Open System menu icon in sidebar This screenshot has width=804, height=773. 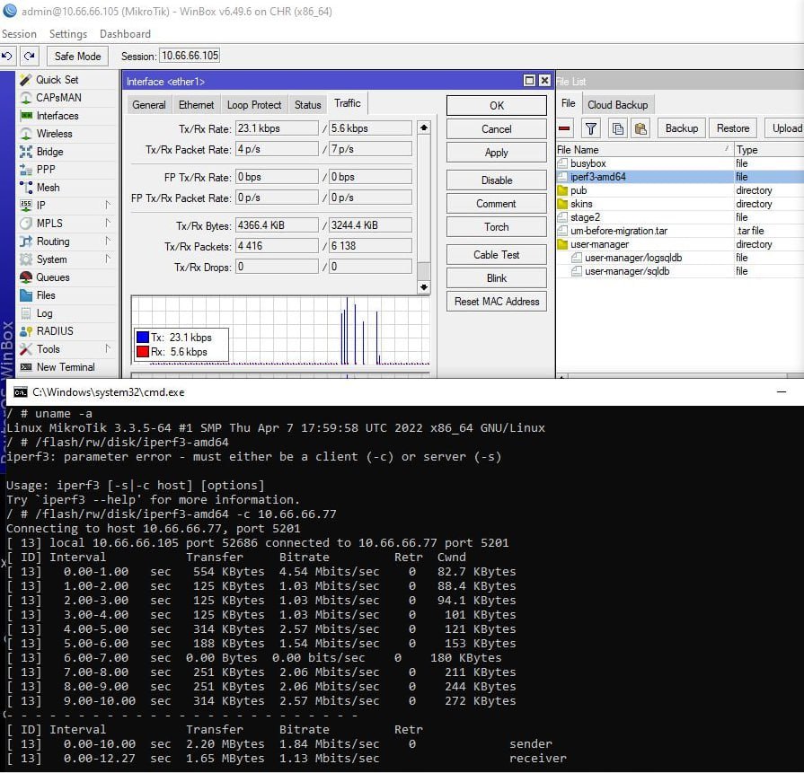[x=26, y=259]
